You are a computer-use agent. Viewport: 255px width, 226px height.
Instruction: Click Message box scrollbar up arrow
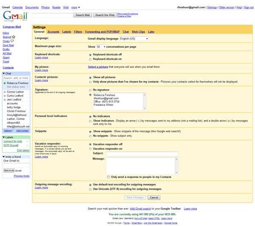tap(176, 159)
